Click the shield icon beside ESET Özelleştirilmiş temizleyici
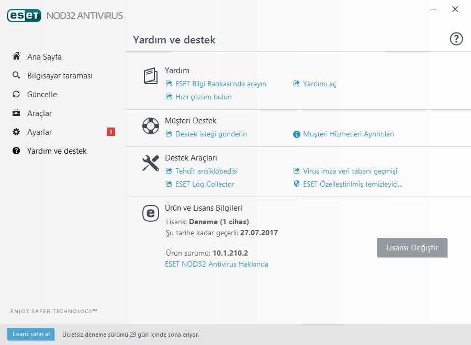Screen dimensions: 471x345 [297, 183]
